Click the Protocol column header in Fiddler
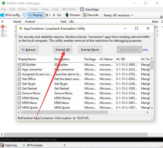The height and width of the screenshot is (148, 163). coord(30,22)
